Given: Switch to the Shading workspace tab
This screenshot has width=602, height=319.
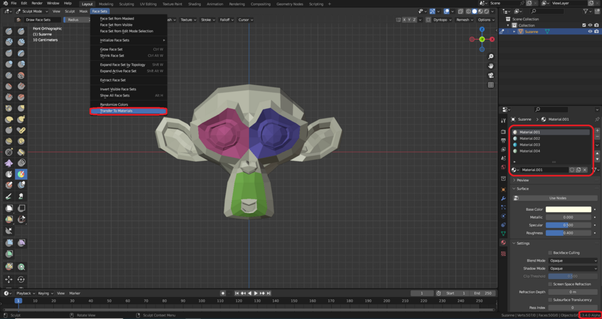Looking at the screenshot, I should pos(194,4).
